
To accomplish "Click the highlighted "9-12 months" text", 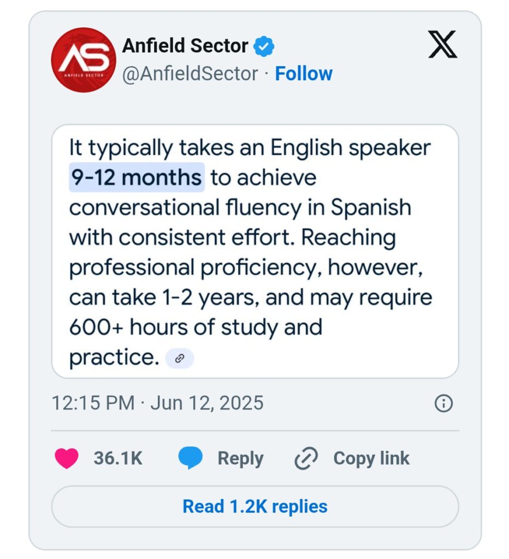I will [x=136, y=178].
